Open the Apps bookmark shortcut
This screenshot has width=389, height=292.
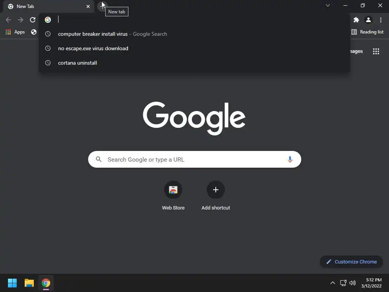point(15,32)
